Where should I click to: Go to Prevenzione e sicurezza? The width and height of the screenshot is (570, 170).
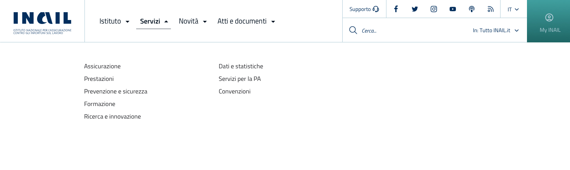point(116,91)
